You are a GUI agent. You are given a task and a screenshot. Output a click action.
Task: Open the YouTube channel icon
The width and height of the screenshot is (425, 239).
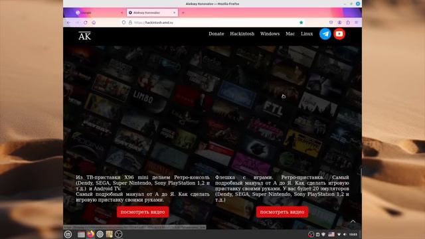(x=339, y=34)
